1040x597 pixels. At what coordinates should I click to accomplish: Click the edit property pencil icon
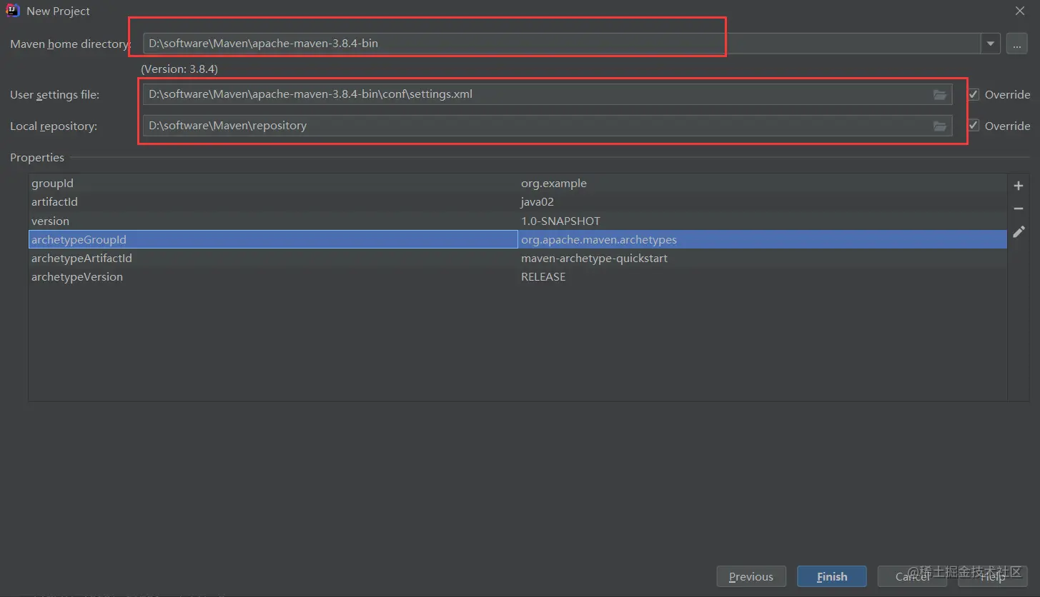(1019, 231)
